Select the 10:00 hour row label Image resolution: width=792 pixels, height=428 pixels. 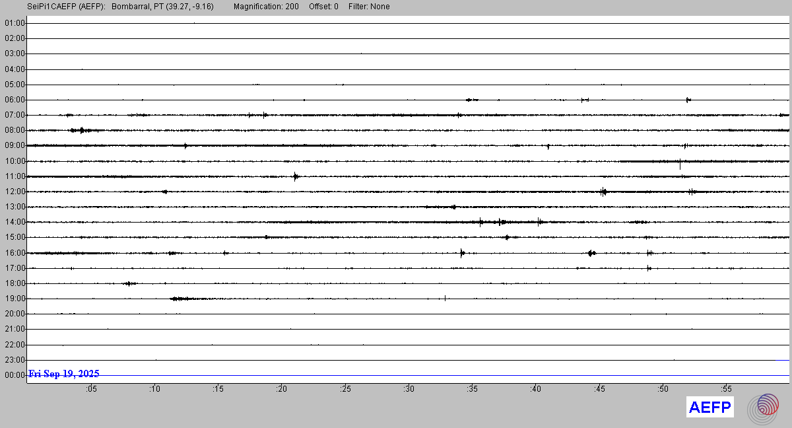(x=15, y=161)
